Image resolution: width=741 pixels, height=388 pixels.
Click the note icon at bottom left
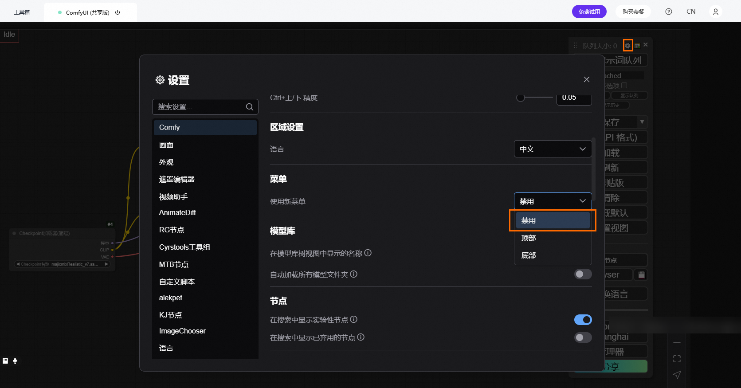(5, 361)
